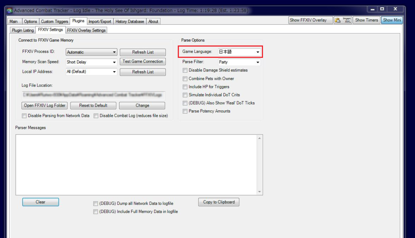
Task: Toggle Dump all Network Data to logfile
Action: point(96,204)
